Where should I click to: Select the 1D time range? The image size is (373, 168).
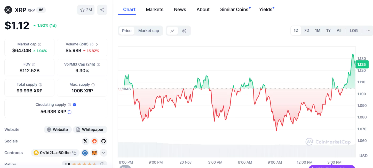click(x=296, y=30)
